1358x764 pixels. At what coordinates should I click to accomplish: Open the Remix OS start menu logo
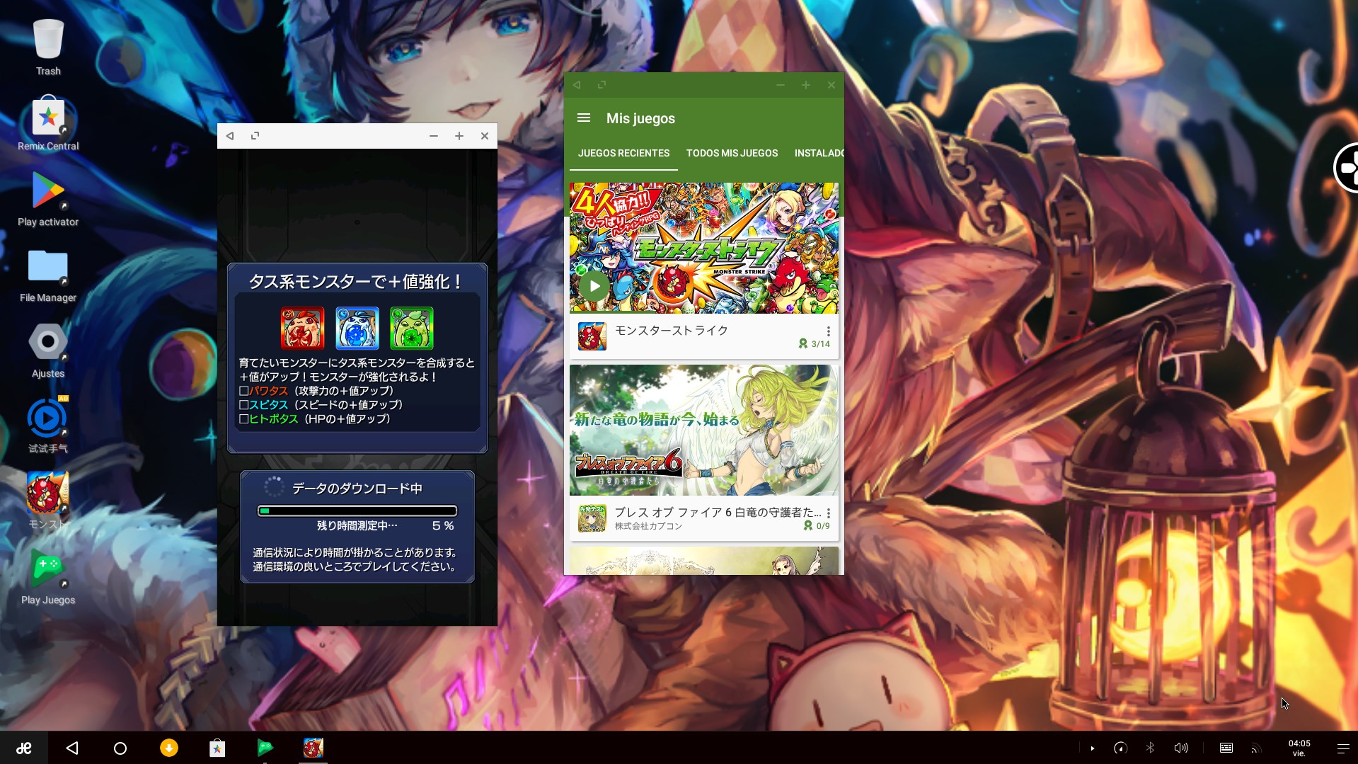click(24, 748)
